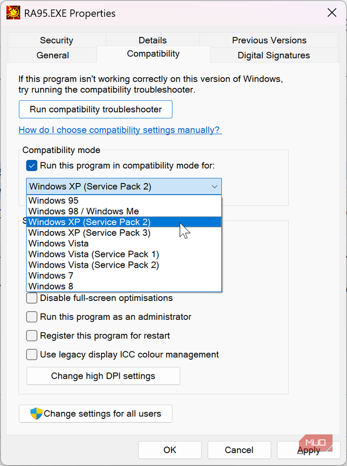This screenshot has width=347, height=466.
Task: Go to the General tab
Action: click(x=52, y=55)
